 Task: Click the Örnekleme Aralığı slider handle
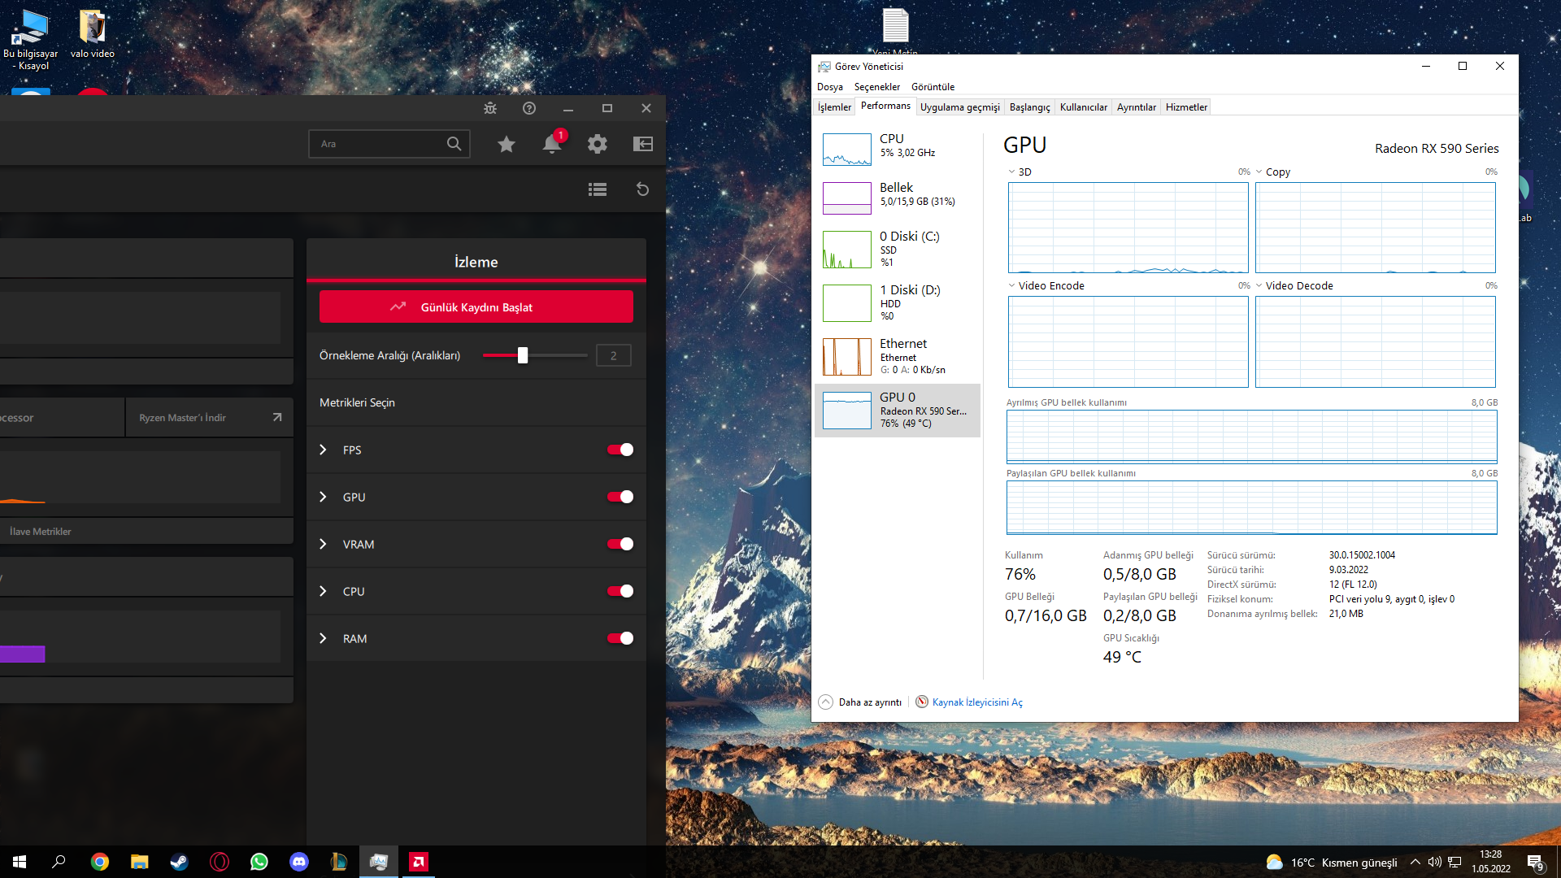pyautogui.click(x=523, y=355)
